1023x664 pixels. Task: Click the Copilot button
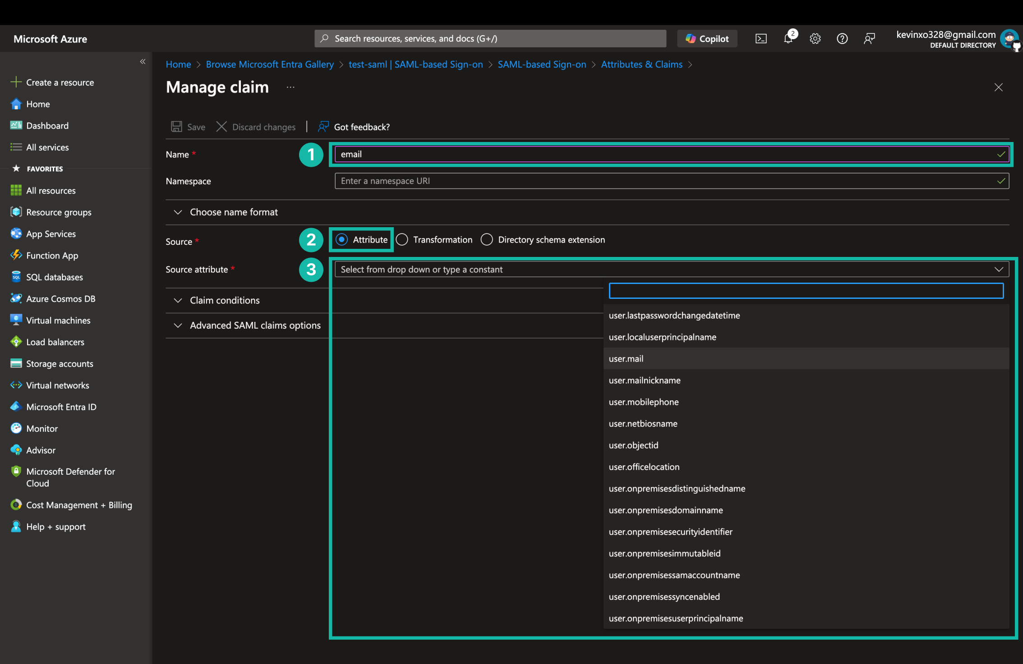pos(707,39)
